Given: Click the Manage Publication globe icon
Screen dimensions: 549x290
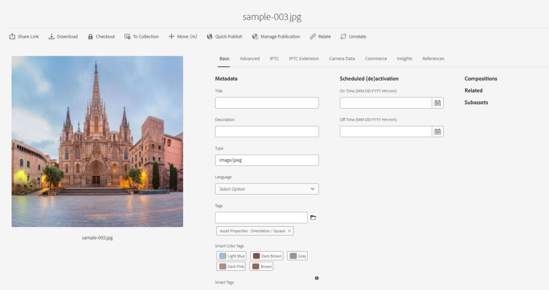Looking at the screenshot, I should pyautogui.click(x=255, y=36).
